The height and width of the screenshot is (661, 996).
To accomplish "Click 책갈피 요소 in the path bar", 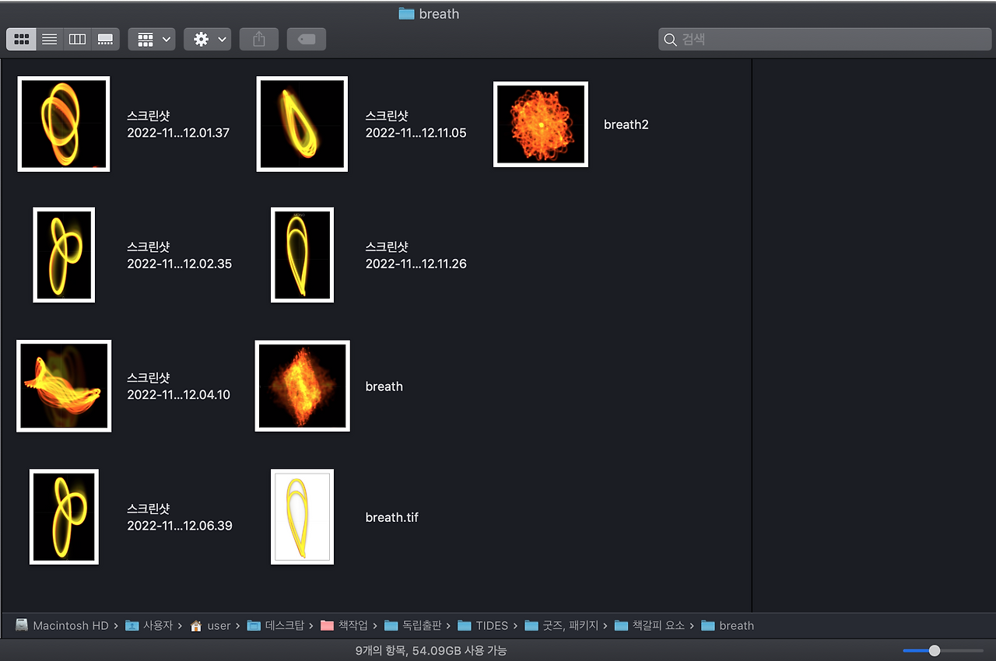I will tap(650, 625).
